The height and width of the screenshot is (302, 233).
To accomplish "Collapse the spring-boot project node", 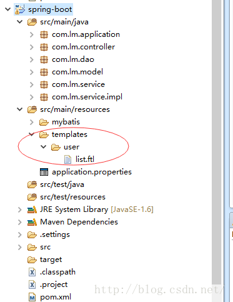I will (8, 9).
